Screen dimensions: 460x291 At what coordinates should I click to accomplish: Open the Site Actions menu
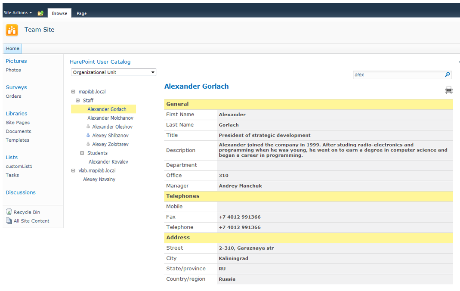tap(17, 13)
